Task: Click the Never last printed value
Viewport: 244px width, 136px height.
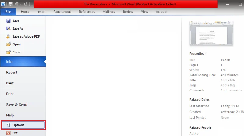Action: (x=225, y=118)
